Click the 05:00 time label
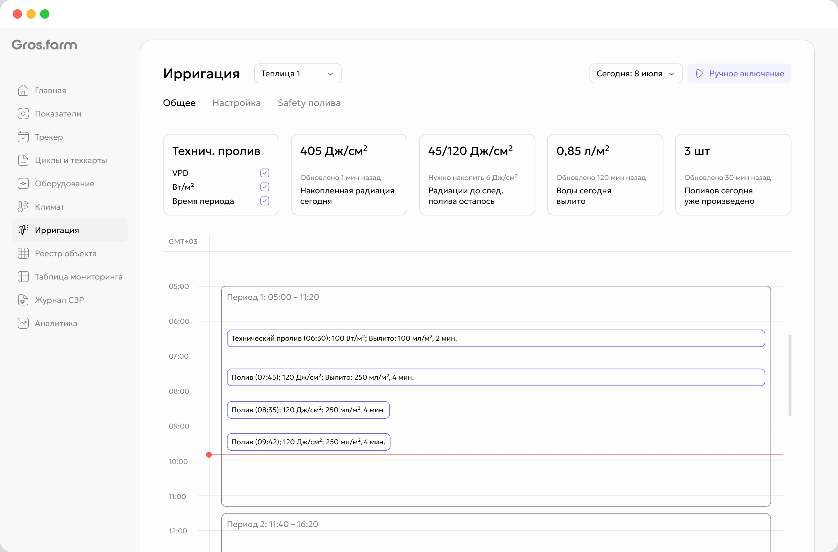Viewport: 838px width, 552px height. (x=179, y=286)
